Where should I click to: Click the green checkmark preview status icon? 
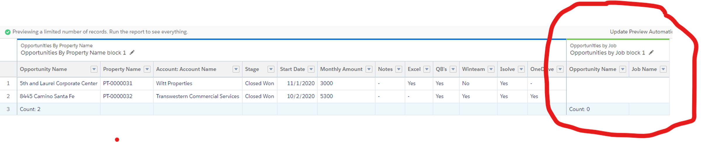(8, 32)
